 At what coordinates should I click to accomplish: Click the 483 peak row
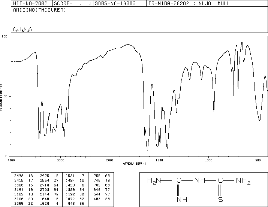(102, 199)
